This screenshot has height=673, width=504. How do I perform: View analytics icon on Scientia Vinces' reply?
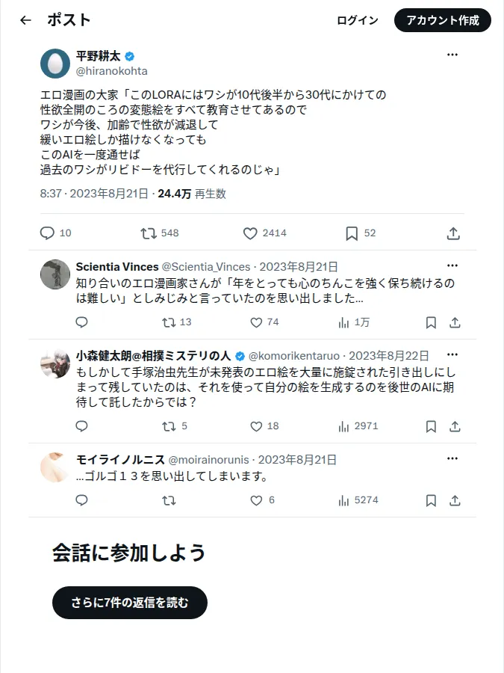[x=343, y=322]
